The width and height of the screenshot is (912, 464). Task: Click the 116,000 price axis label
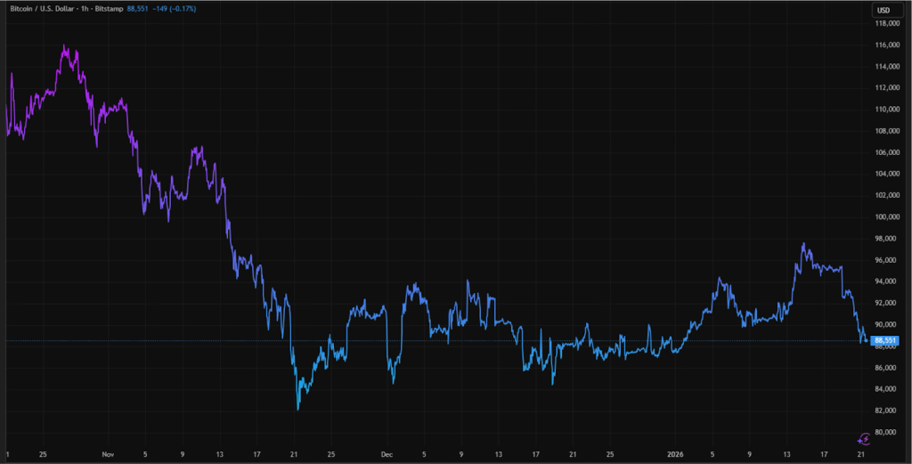click(888, 45)
